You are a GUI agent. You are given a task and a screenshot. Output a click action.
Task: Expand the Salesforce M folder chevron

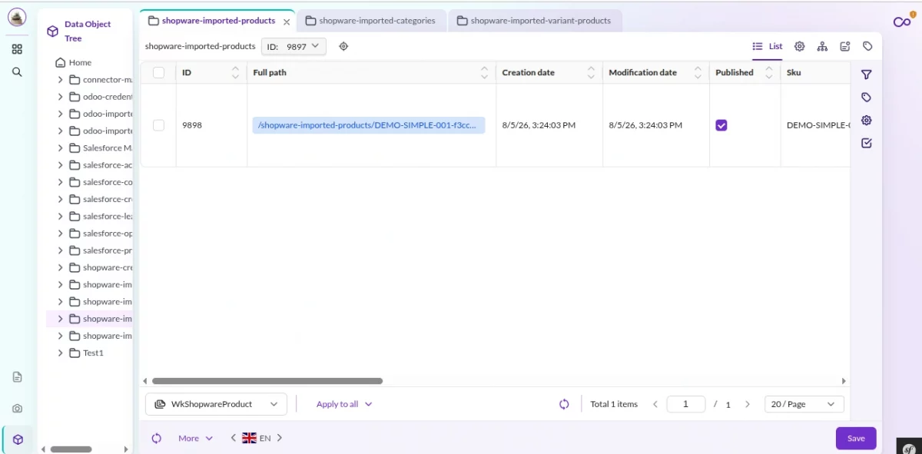click(61, 147)
